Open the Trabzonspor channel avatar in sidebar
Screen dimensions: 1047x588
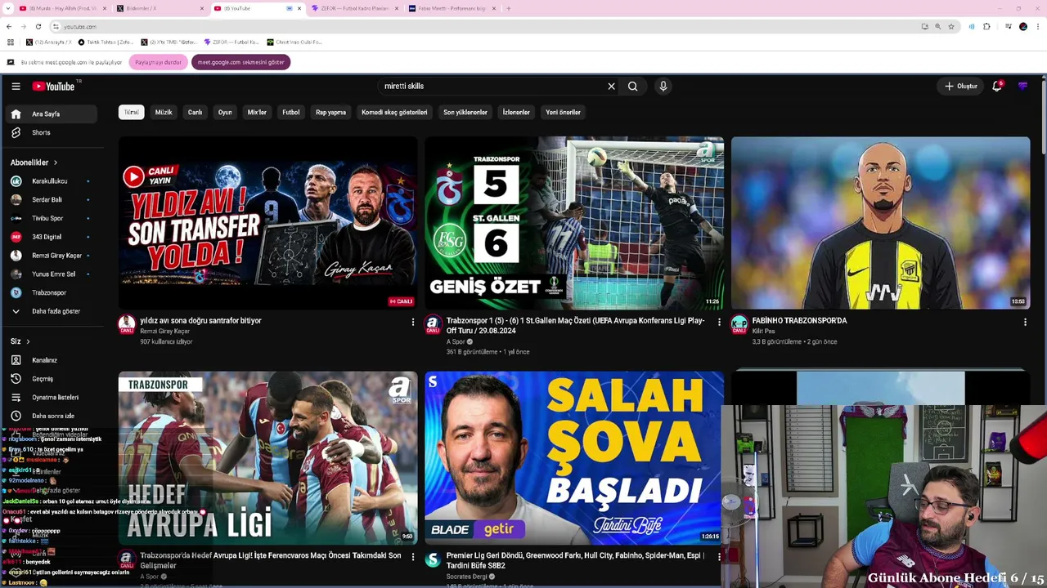16,292
